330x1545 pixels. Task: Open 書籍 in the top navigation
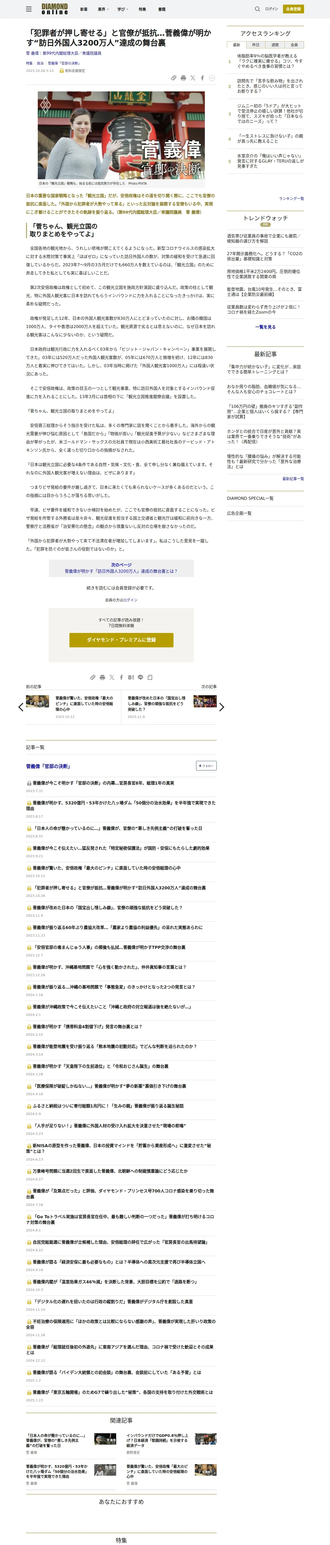[162, 9]
